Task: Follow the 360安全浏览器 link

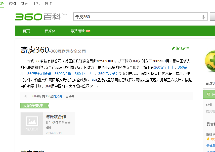Action: pyautogui.click(x=39, y=74)
